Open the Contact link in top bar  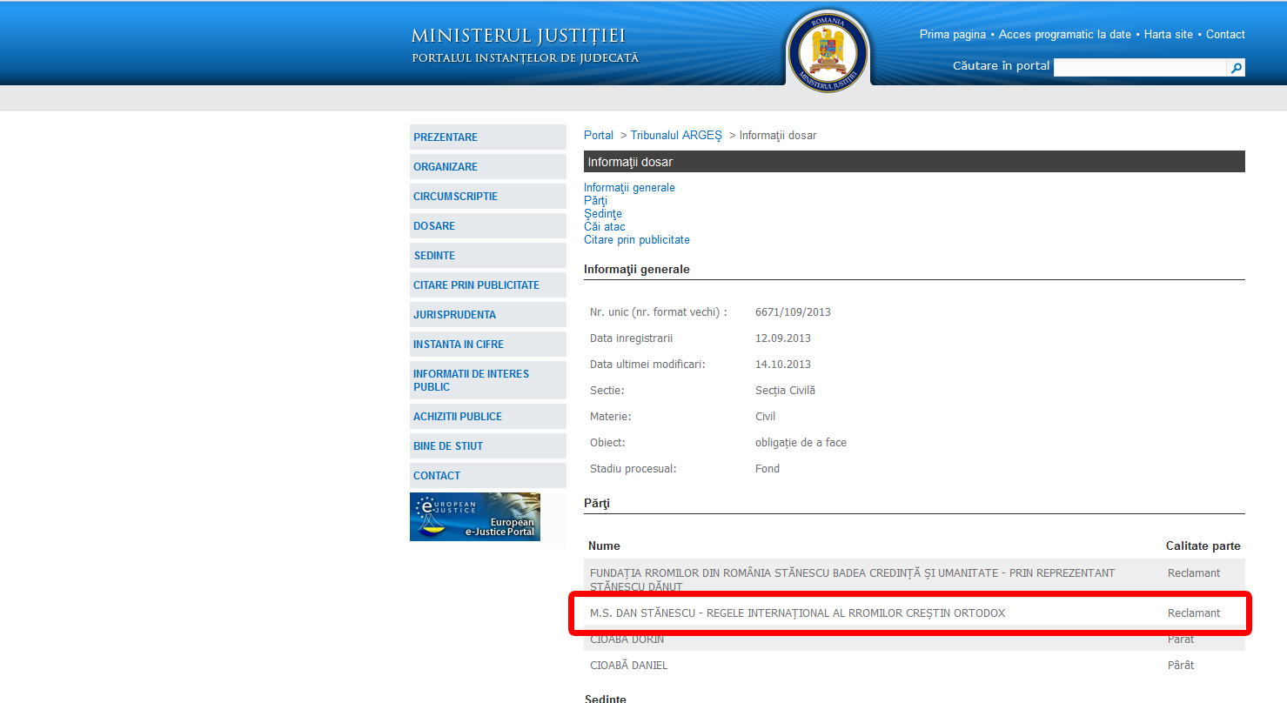pos(1224,34)
